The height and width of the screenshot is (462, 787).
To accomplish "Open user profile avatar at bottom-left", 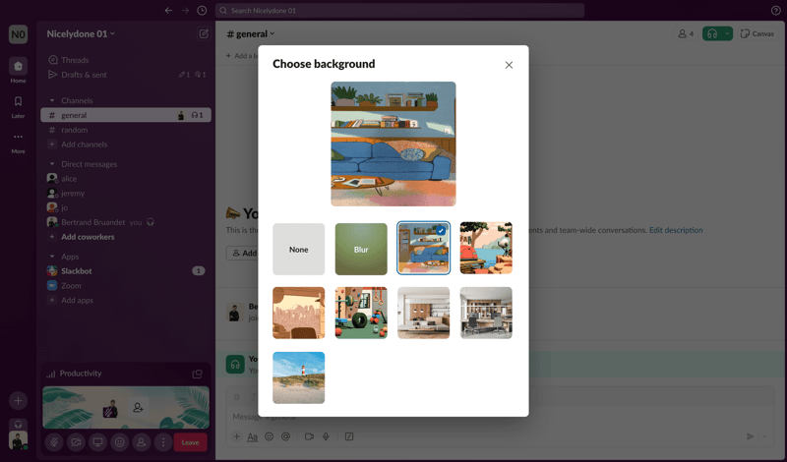I will (18, 441).
